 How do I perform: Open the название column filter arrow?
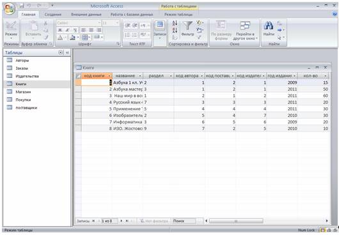(140, 76)
